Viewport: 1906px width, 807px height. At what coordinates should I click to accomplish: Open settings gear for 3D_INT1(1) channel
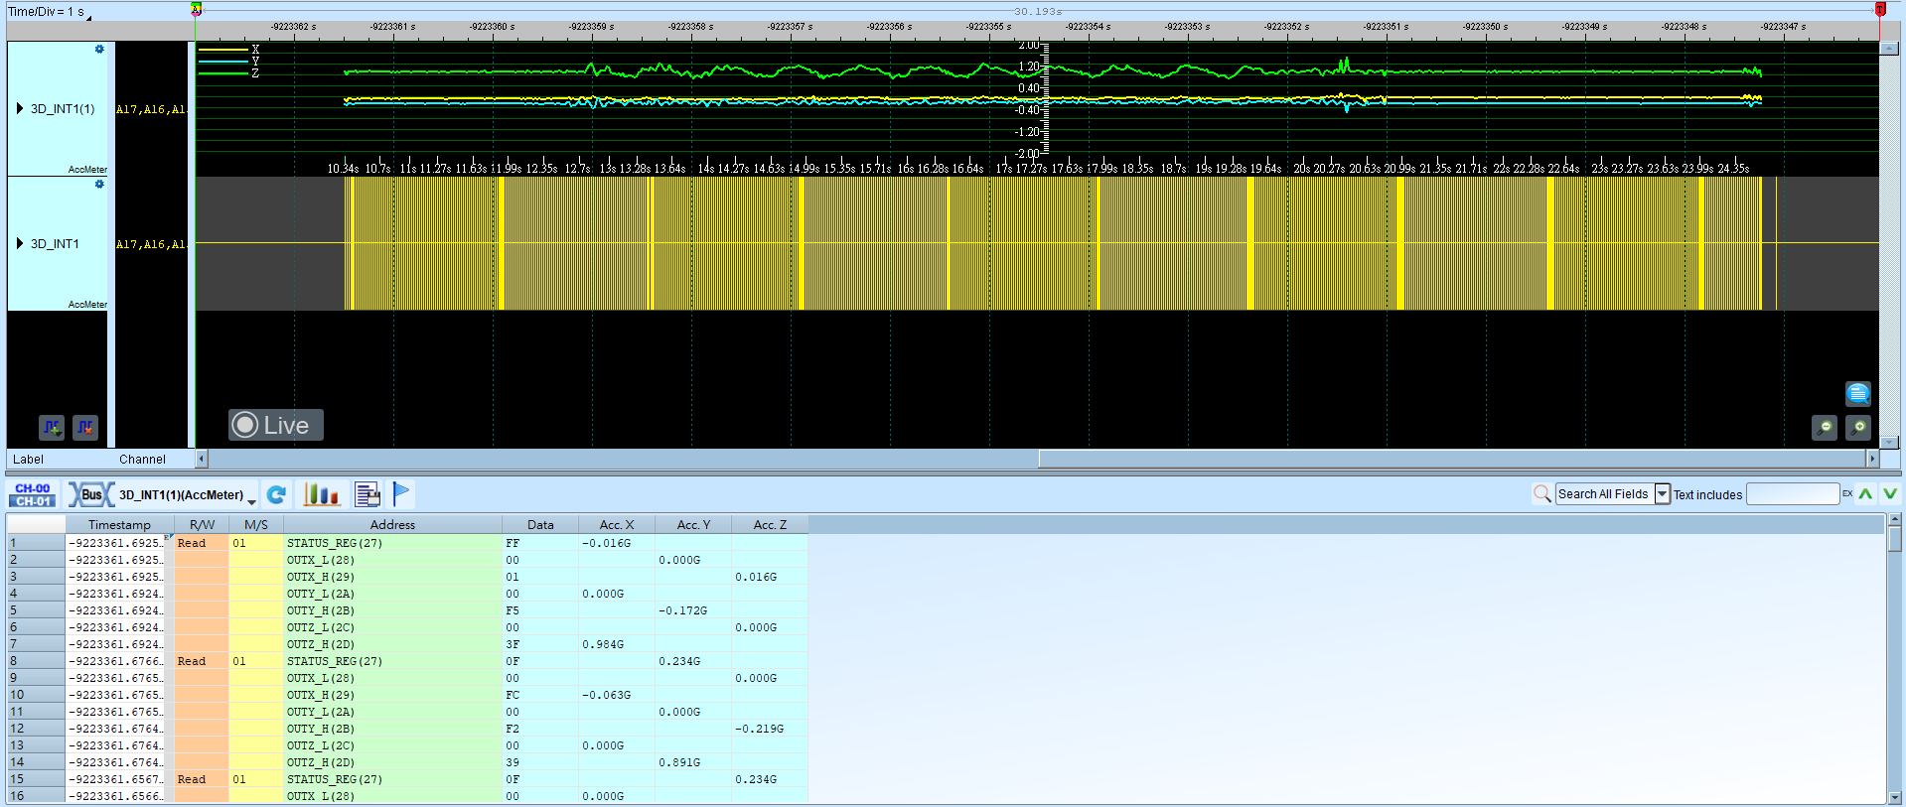click(x=99, y=49)
